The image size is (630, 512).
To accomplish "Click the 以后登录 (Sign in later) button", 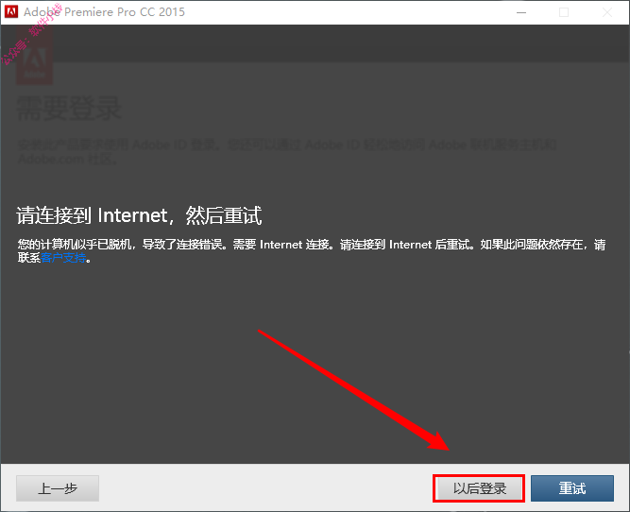I will click(479, 488).
